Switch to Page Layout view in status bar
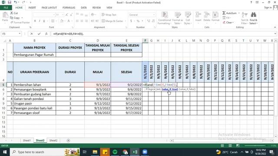The image size is (278, 156). pos(230,146)
